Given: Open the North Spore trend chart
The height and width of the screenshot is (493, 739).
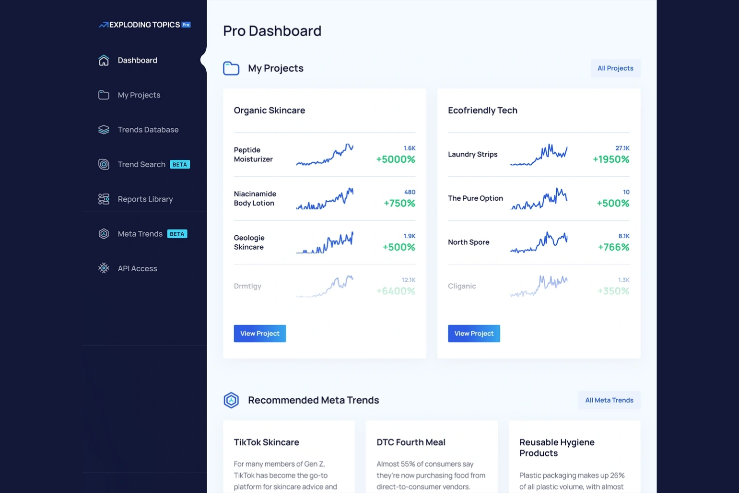Looking at the screenshot, I should 539,242.
